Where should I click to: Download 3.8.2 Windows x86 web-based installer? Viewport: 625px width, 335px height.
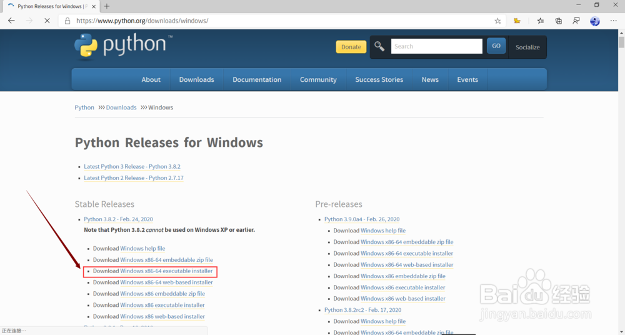click(162, 316)
